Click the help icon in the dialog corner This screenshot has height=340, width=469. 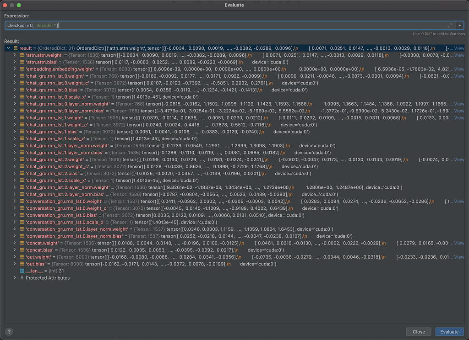(8, 331)
